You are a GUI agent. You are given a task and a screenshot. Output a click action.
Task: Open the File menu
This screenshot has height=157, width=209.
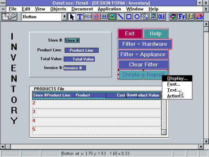(x=12, y=9)
